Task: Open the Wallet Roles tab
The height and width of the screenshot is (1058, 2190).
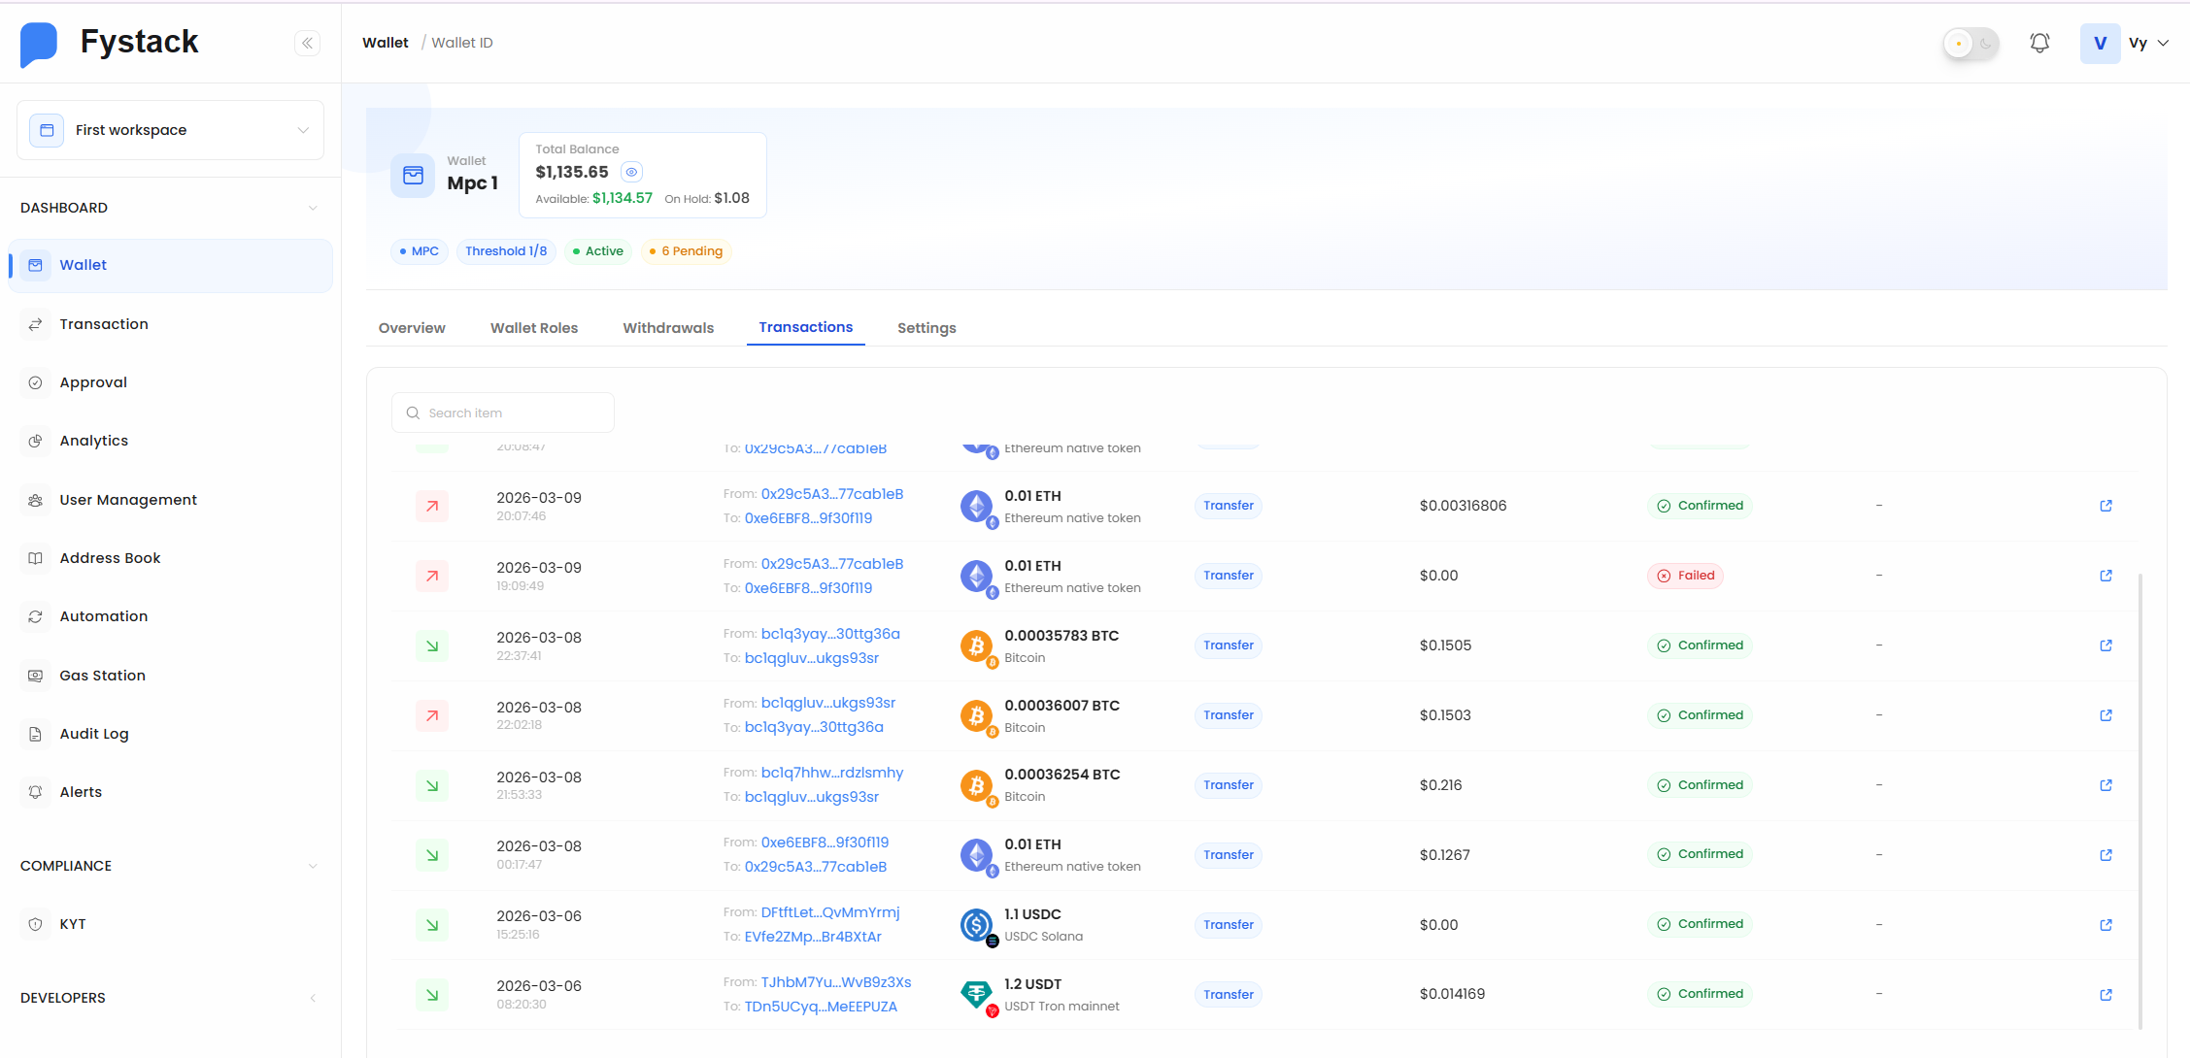Action: point(533,327)
